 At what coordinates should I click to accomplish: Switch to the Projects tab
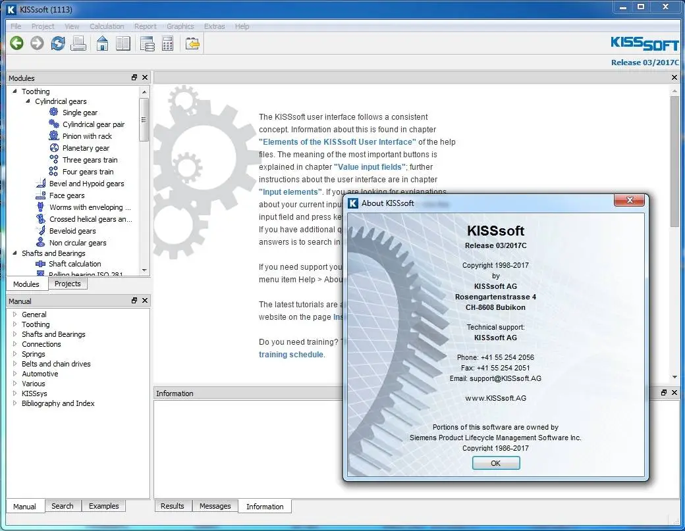(x=67, y=284)
